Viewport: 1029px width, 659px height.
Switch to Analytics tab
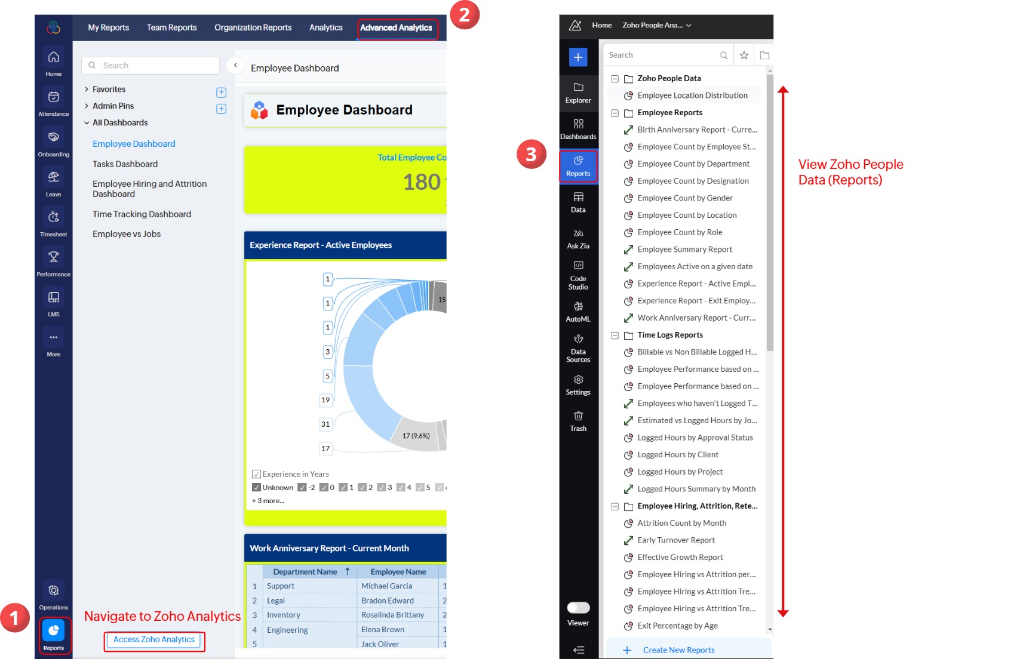(326, 27)
